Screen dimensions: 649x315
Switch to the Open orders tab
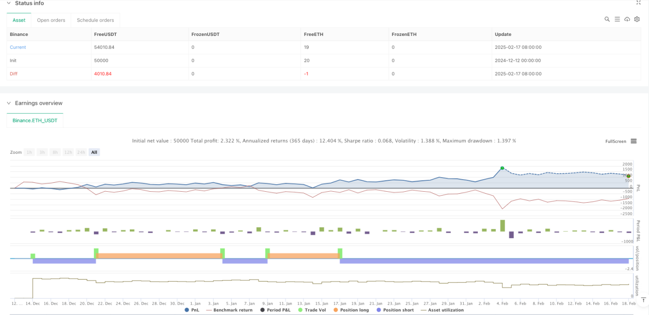click(x=51, y=20)
